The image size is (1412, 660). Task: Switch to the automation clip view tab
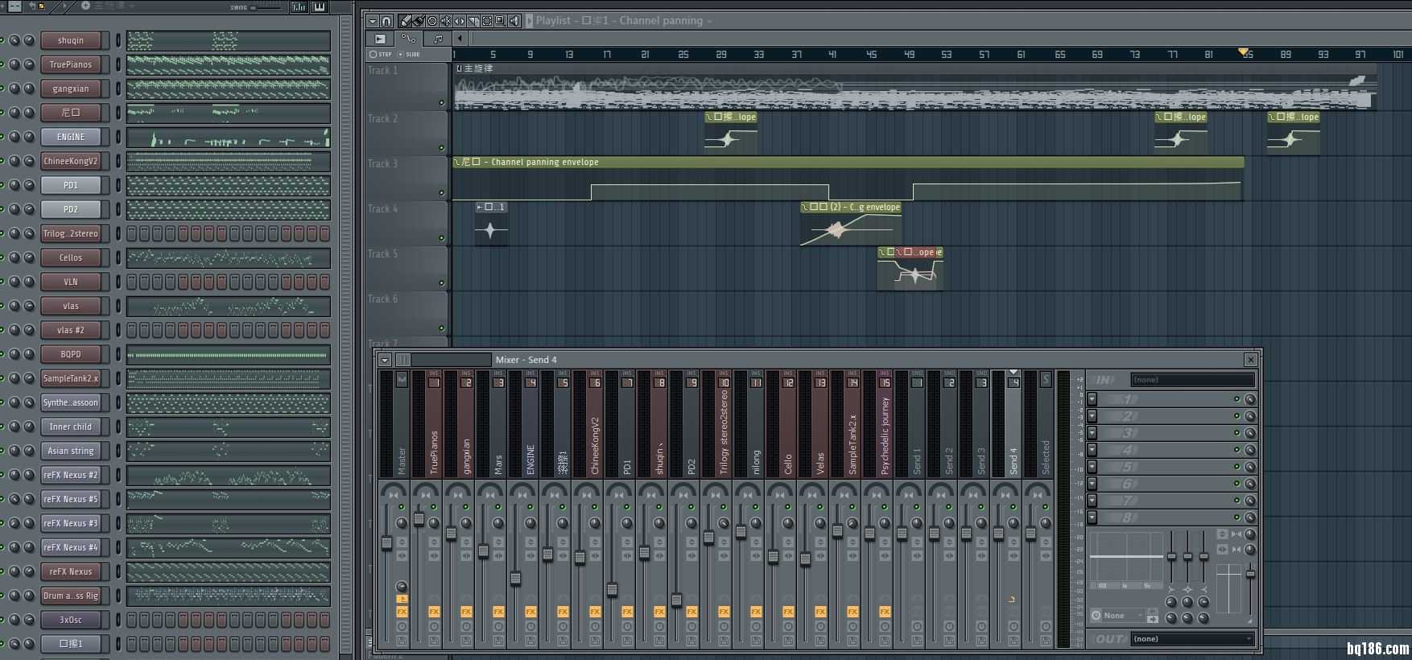coord(408,38)
